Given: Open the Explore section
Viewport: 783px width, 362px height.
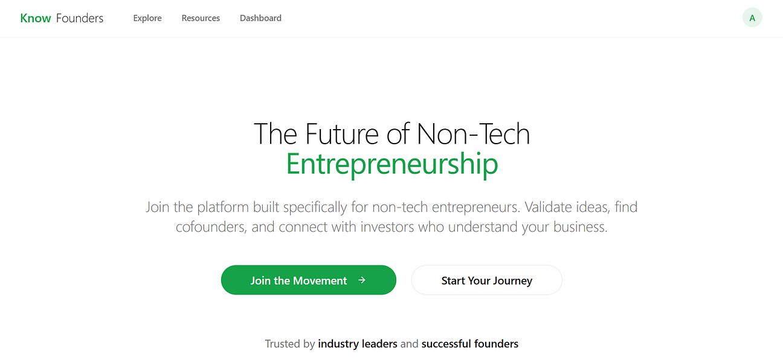Looking at the screenshot, I should [147, 18].
